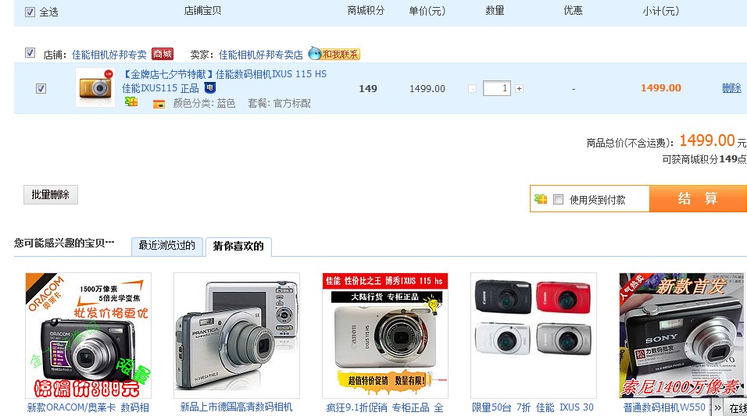Open the 疯狂9.1折促销 专柜正品 link
The width and height of the screenshot is (747, 416).
click(x=385, y=407)
